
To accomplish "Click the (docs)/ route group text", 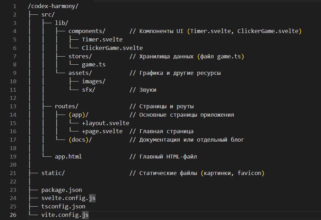I will click(x=80, y=140).
